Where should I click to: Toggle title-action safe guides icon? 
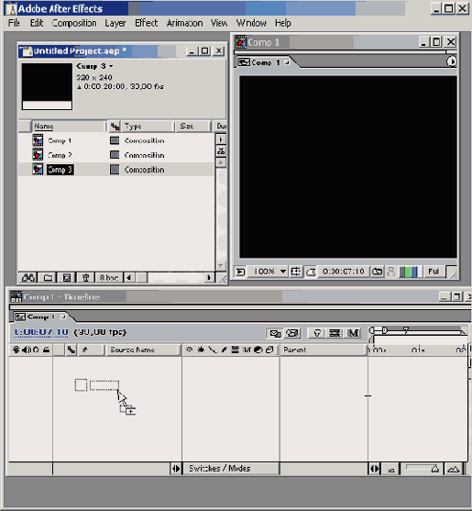[295, 272]
